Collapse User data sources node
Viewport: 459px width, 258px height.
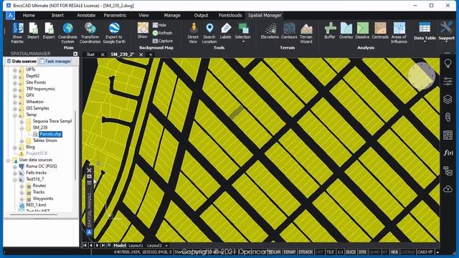(x=8, y=161)
